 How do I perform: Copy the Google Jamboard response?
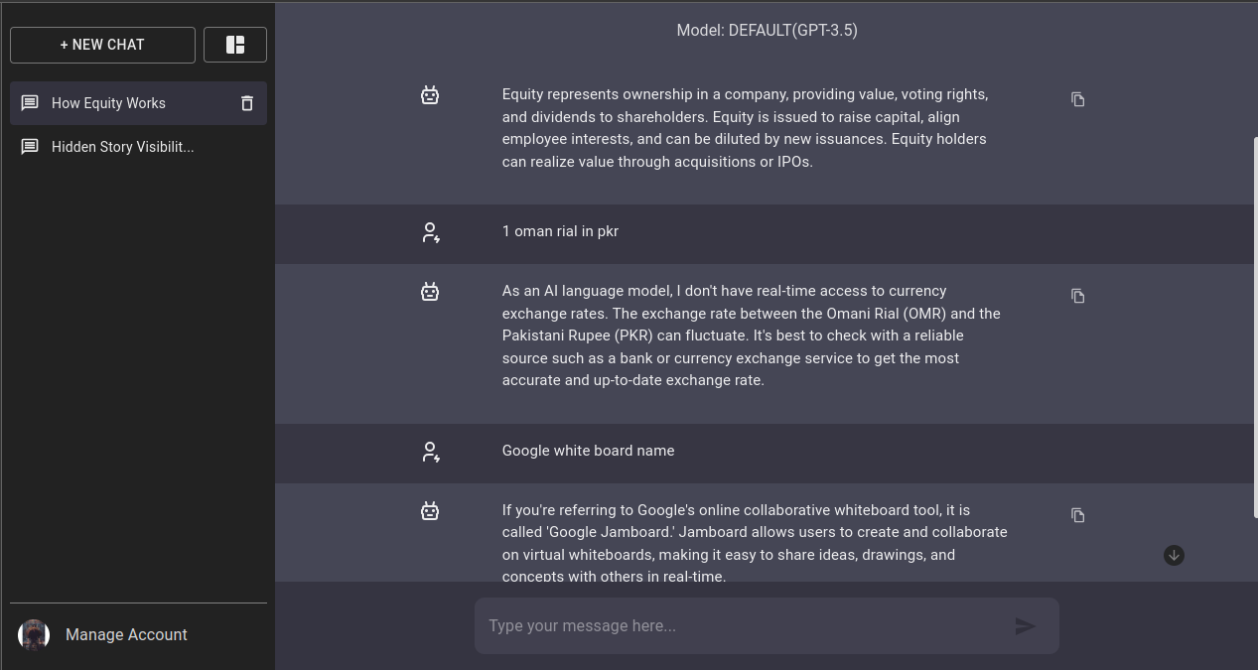pos(1077,515)
